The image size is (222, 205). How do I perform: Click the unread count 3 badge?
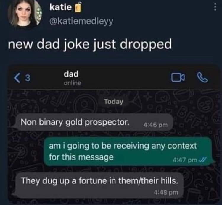[x=28, y=78]
